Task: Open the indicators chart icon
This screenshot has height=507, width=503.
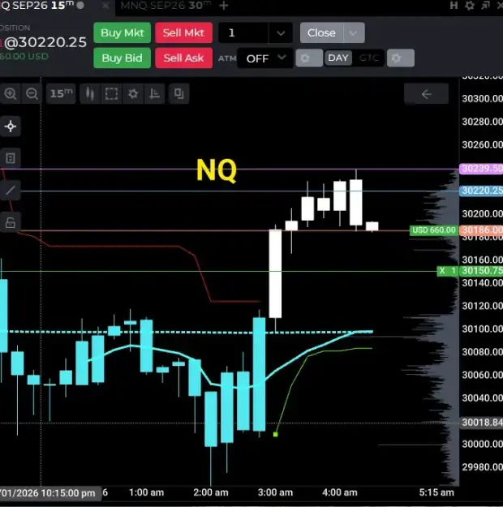Action: point(154,94)
